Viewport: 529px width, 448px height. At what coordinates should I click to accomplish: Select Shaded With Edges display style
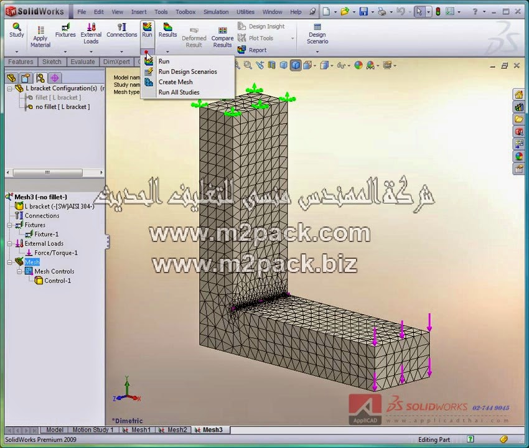296,65
